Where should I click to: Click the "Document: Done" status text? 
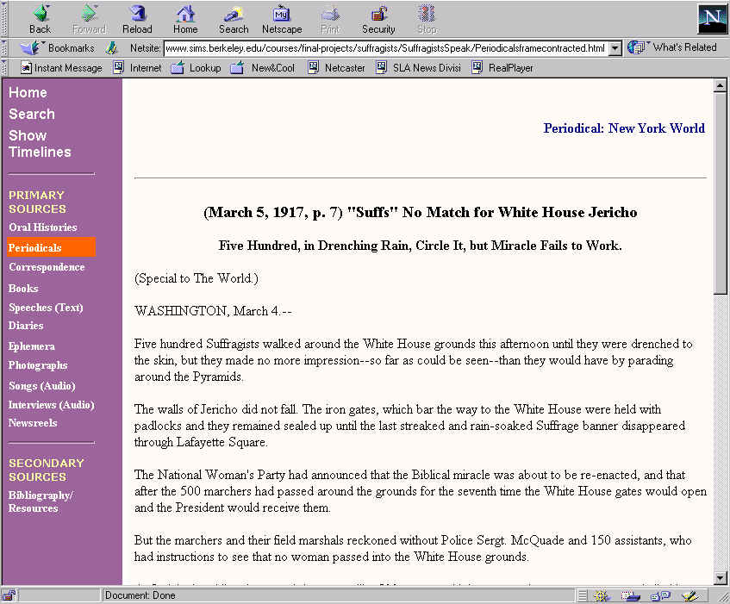click(x=140, y=595)
